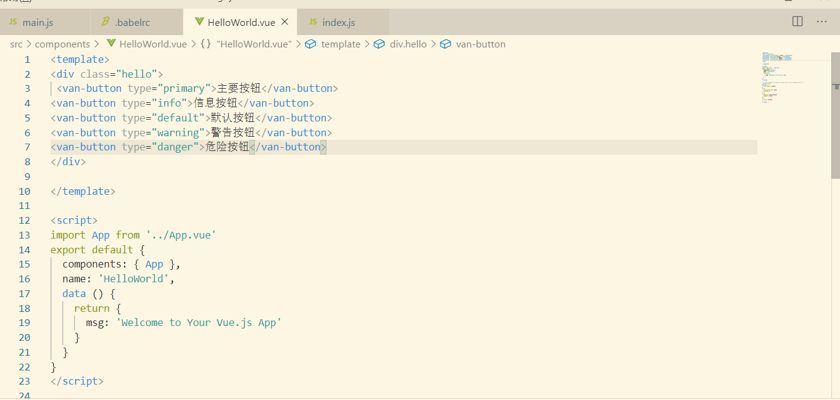Viewport: 840px width, 400px height.
Task: Select the template breadcrumb item
Action: pos(341,44)
